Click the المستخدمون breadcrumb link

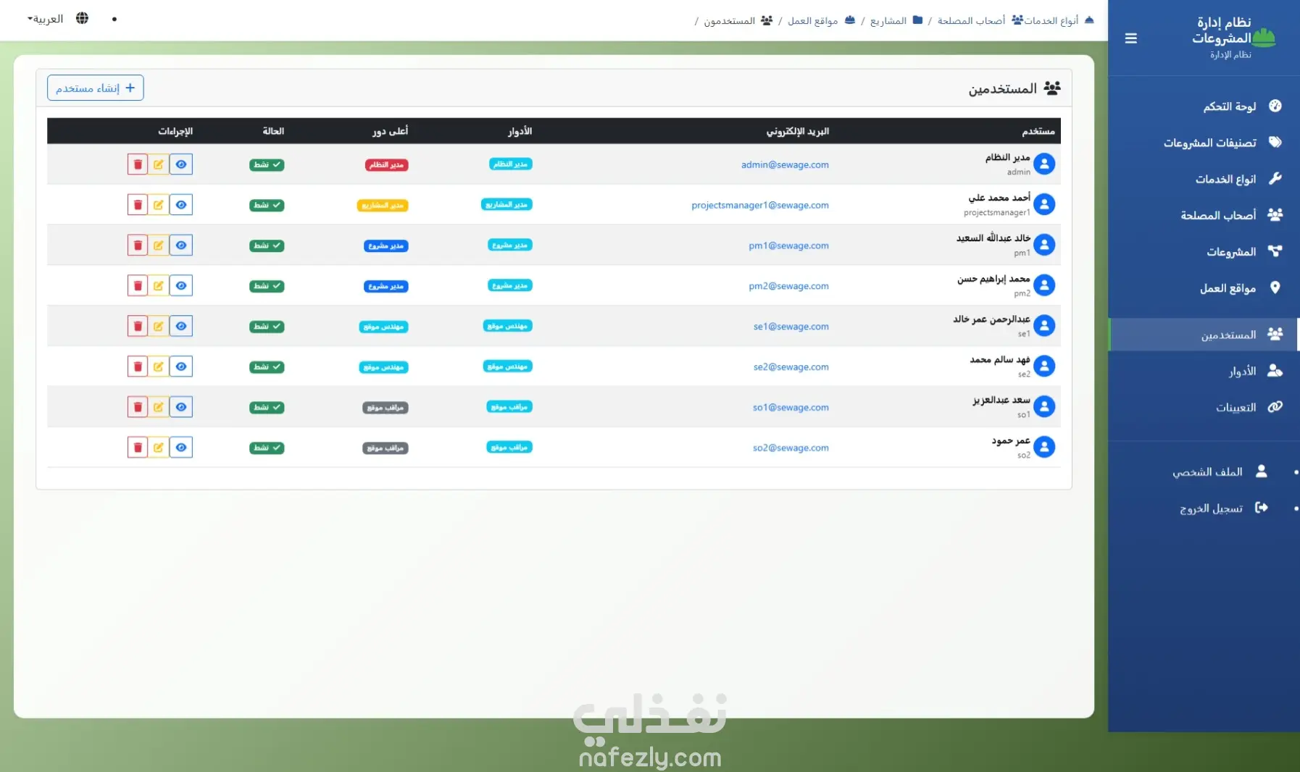point(730,20)
